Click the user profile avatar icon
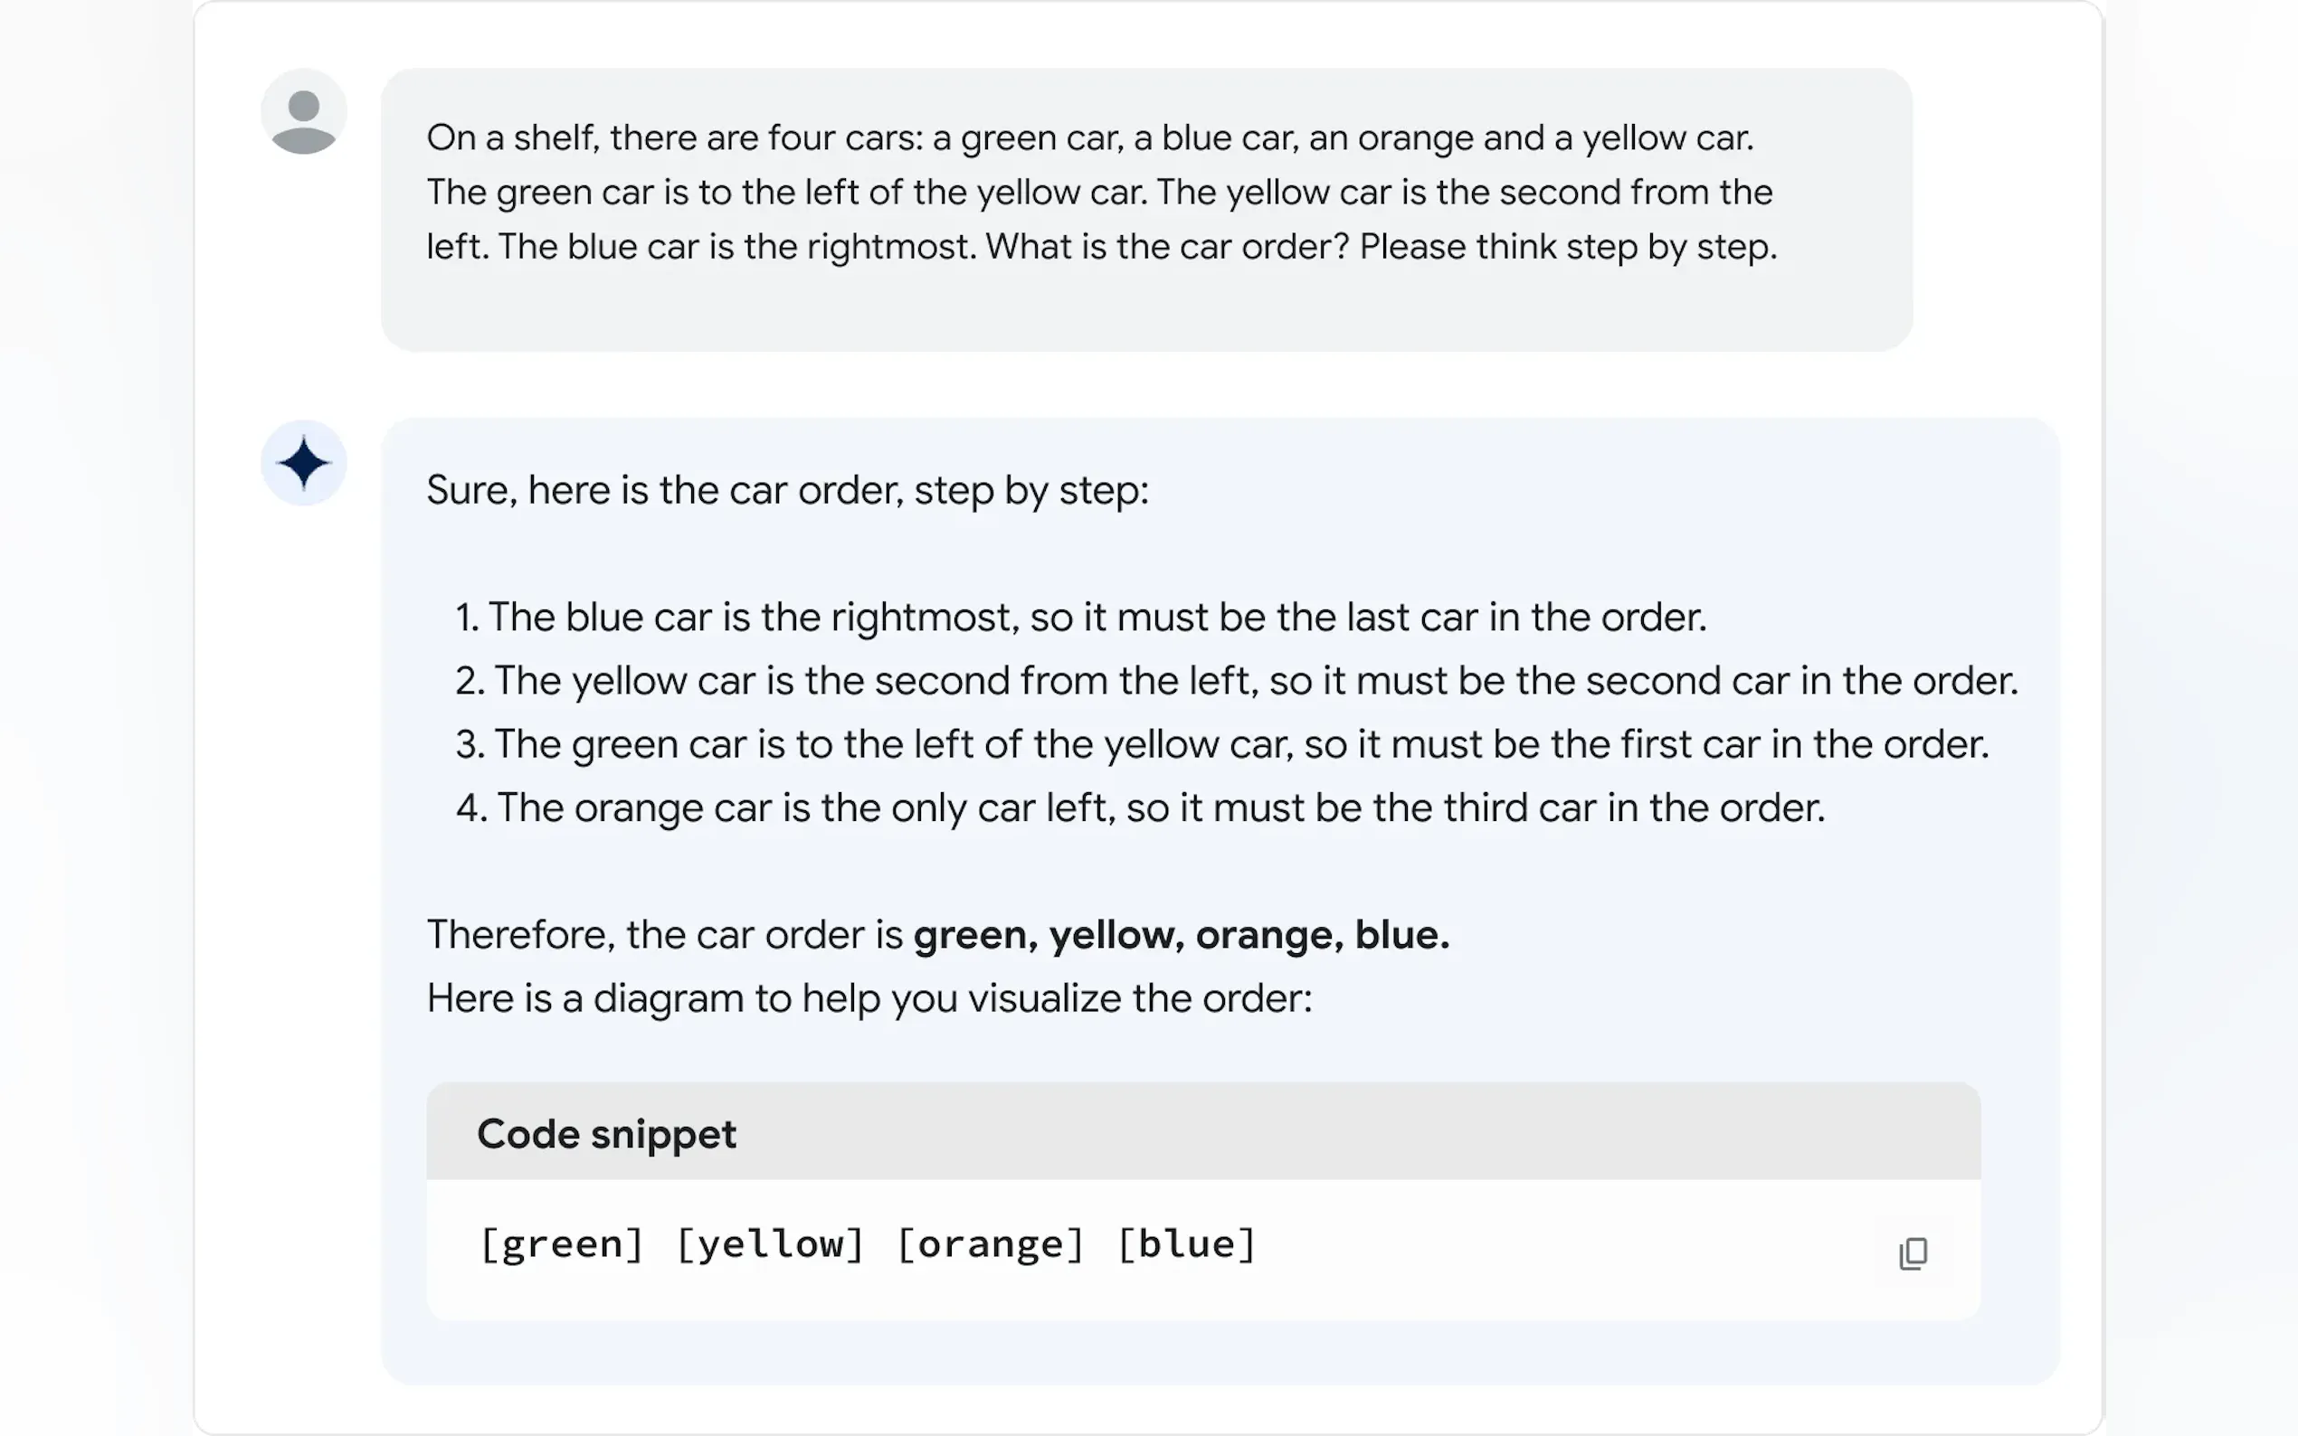 point(303,113)
